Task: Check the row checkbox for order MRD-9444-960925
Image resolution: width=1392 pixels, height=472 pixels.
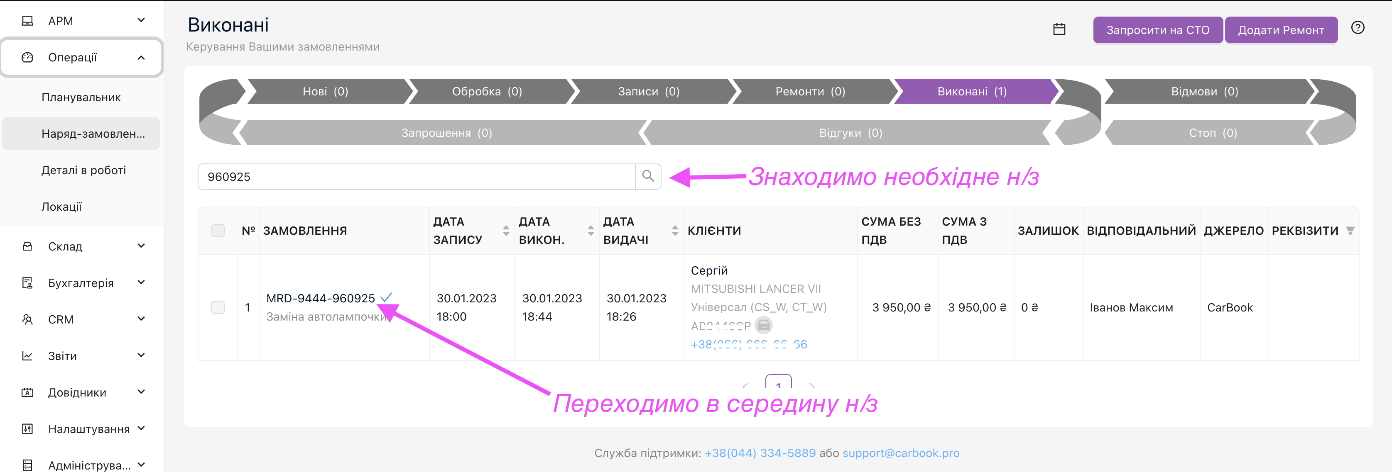Action: [218, 307]
